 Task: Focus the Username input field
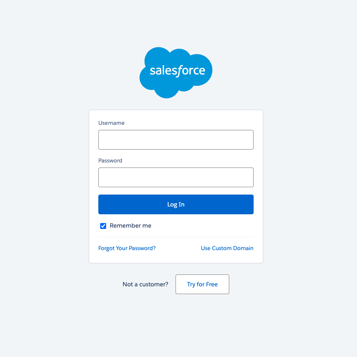(176, 139)
